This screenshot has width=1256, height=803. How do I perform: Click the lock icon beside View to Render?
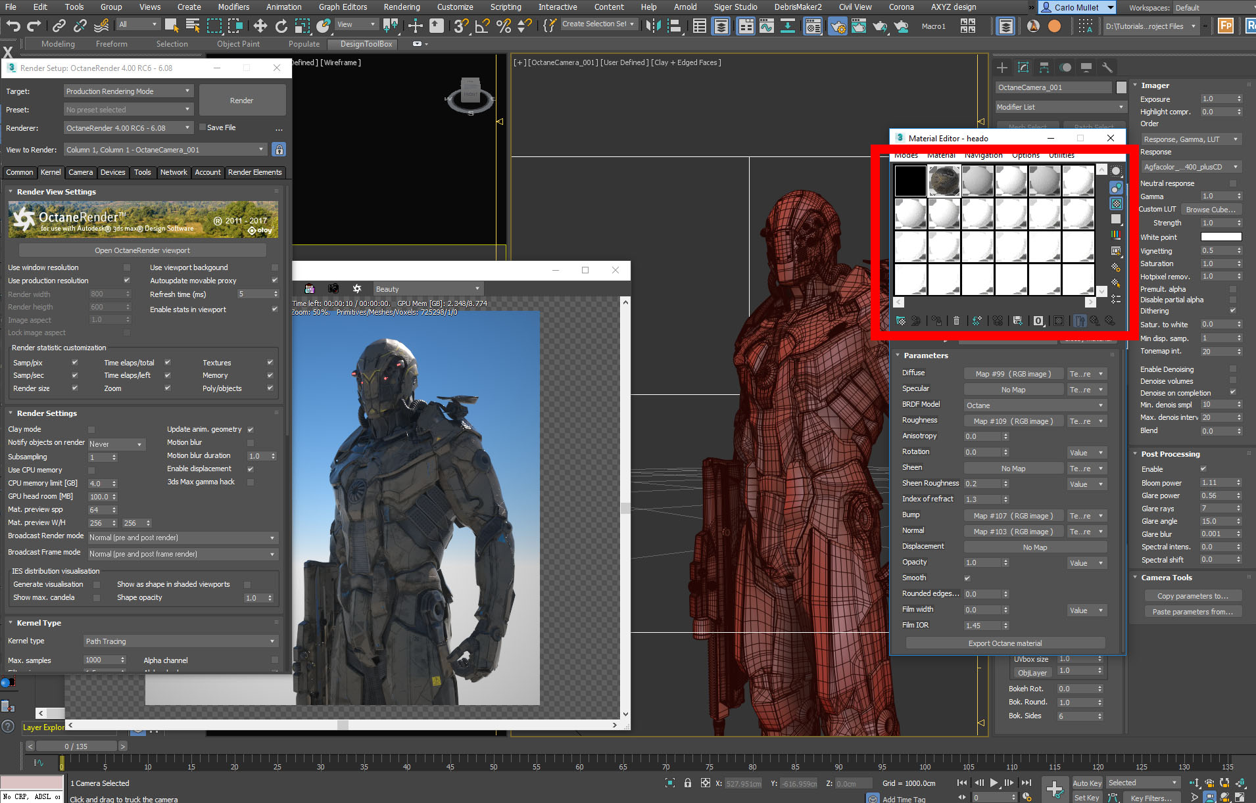[x=279, y=150]
